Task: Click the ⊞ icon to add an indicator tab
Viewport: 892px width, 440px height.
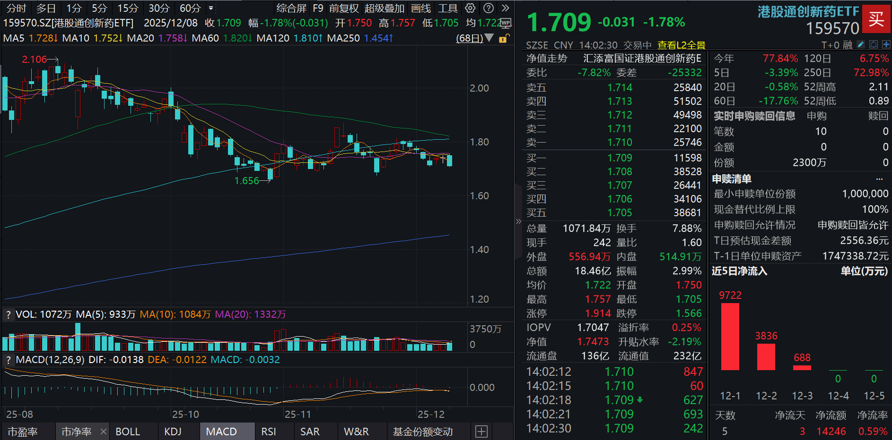Action: click(x=481, y=432)
